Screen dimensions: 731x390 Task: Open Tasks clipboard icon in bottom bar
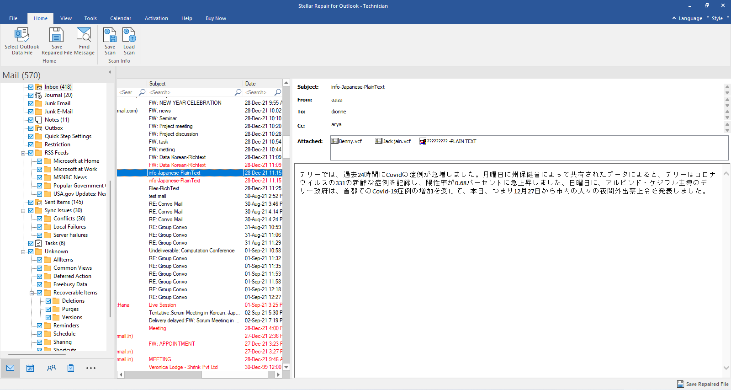(x=71, y=368)
